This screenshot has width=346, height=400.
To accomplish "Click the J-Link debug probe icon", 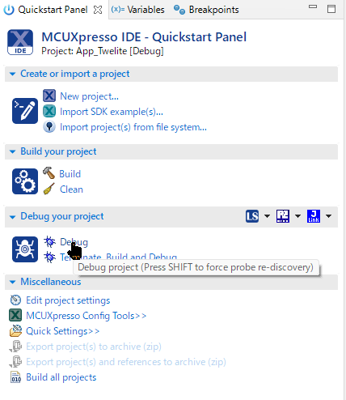I will 314,216.
